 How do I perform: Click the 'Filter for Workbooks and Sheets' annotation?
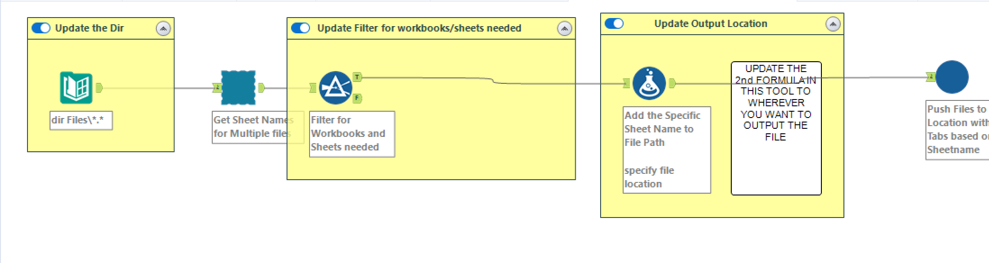click(x=352, y=134)
